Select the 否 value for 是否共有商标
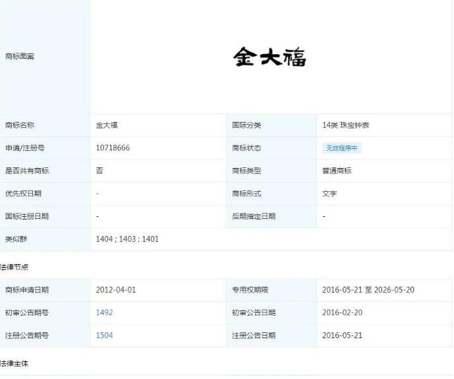Viewport: 454px width, 379px height. (99, 171)
